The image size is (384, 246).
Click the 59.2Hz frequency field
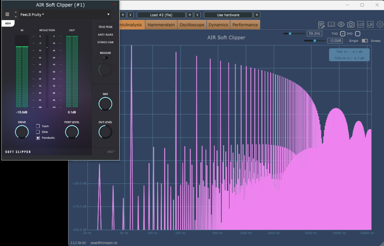tap(314, 33)
